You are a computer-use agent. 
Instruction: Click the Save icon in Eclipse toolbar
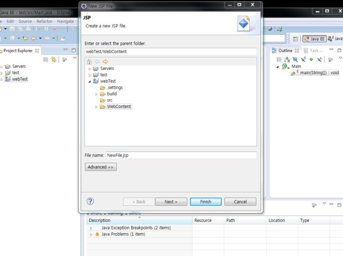[12, 29]
